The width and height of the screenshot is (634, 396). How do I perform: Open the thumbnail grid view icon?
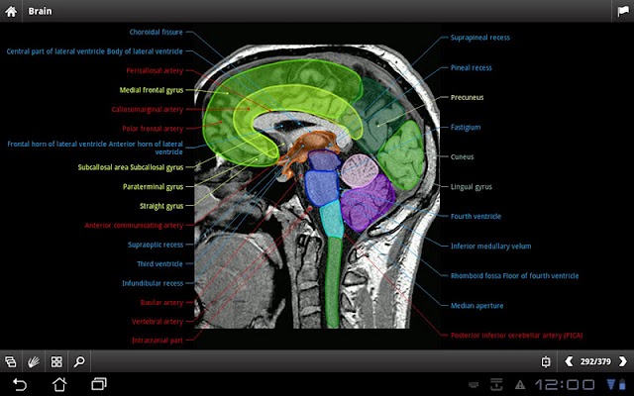(x=56, y=361)
